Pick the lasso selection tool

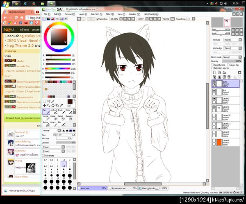click(x=49, y=102)
